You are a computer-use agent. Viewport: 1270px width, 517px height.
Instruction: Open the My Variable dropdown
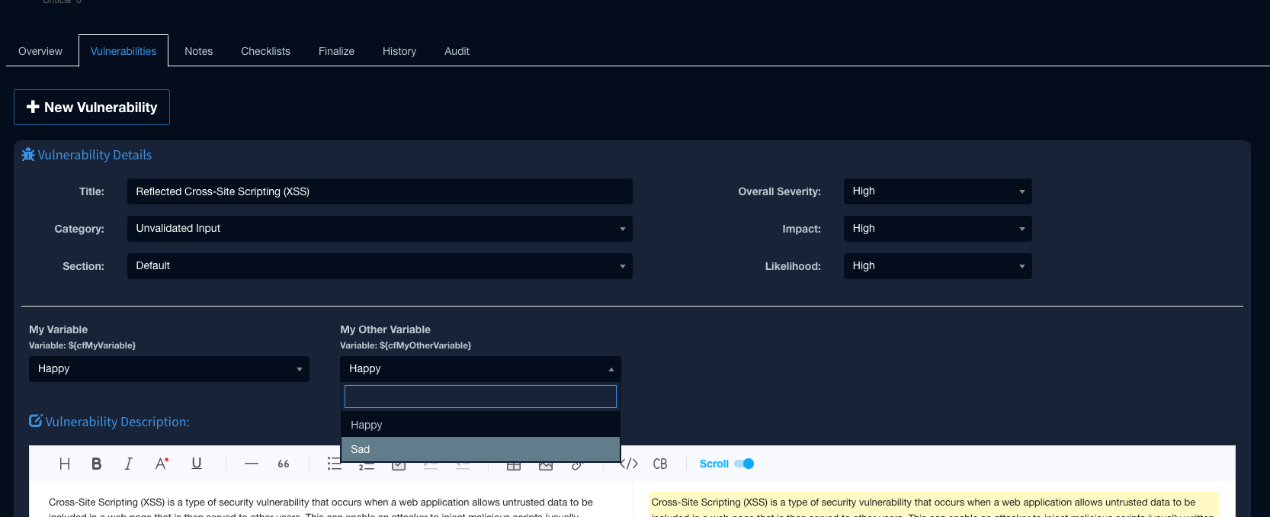pyautogui.click(x=169, y=369)
